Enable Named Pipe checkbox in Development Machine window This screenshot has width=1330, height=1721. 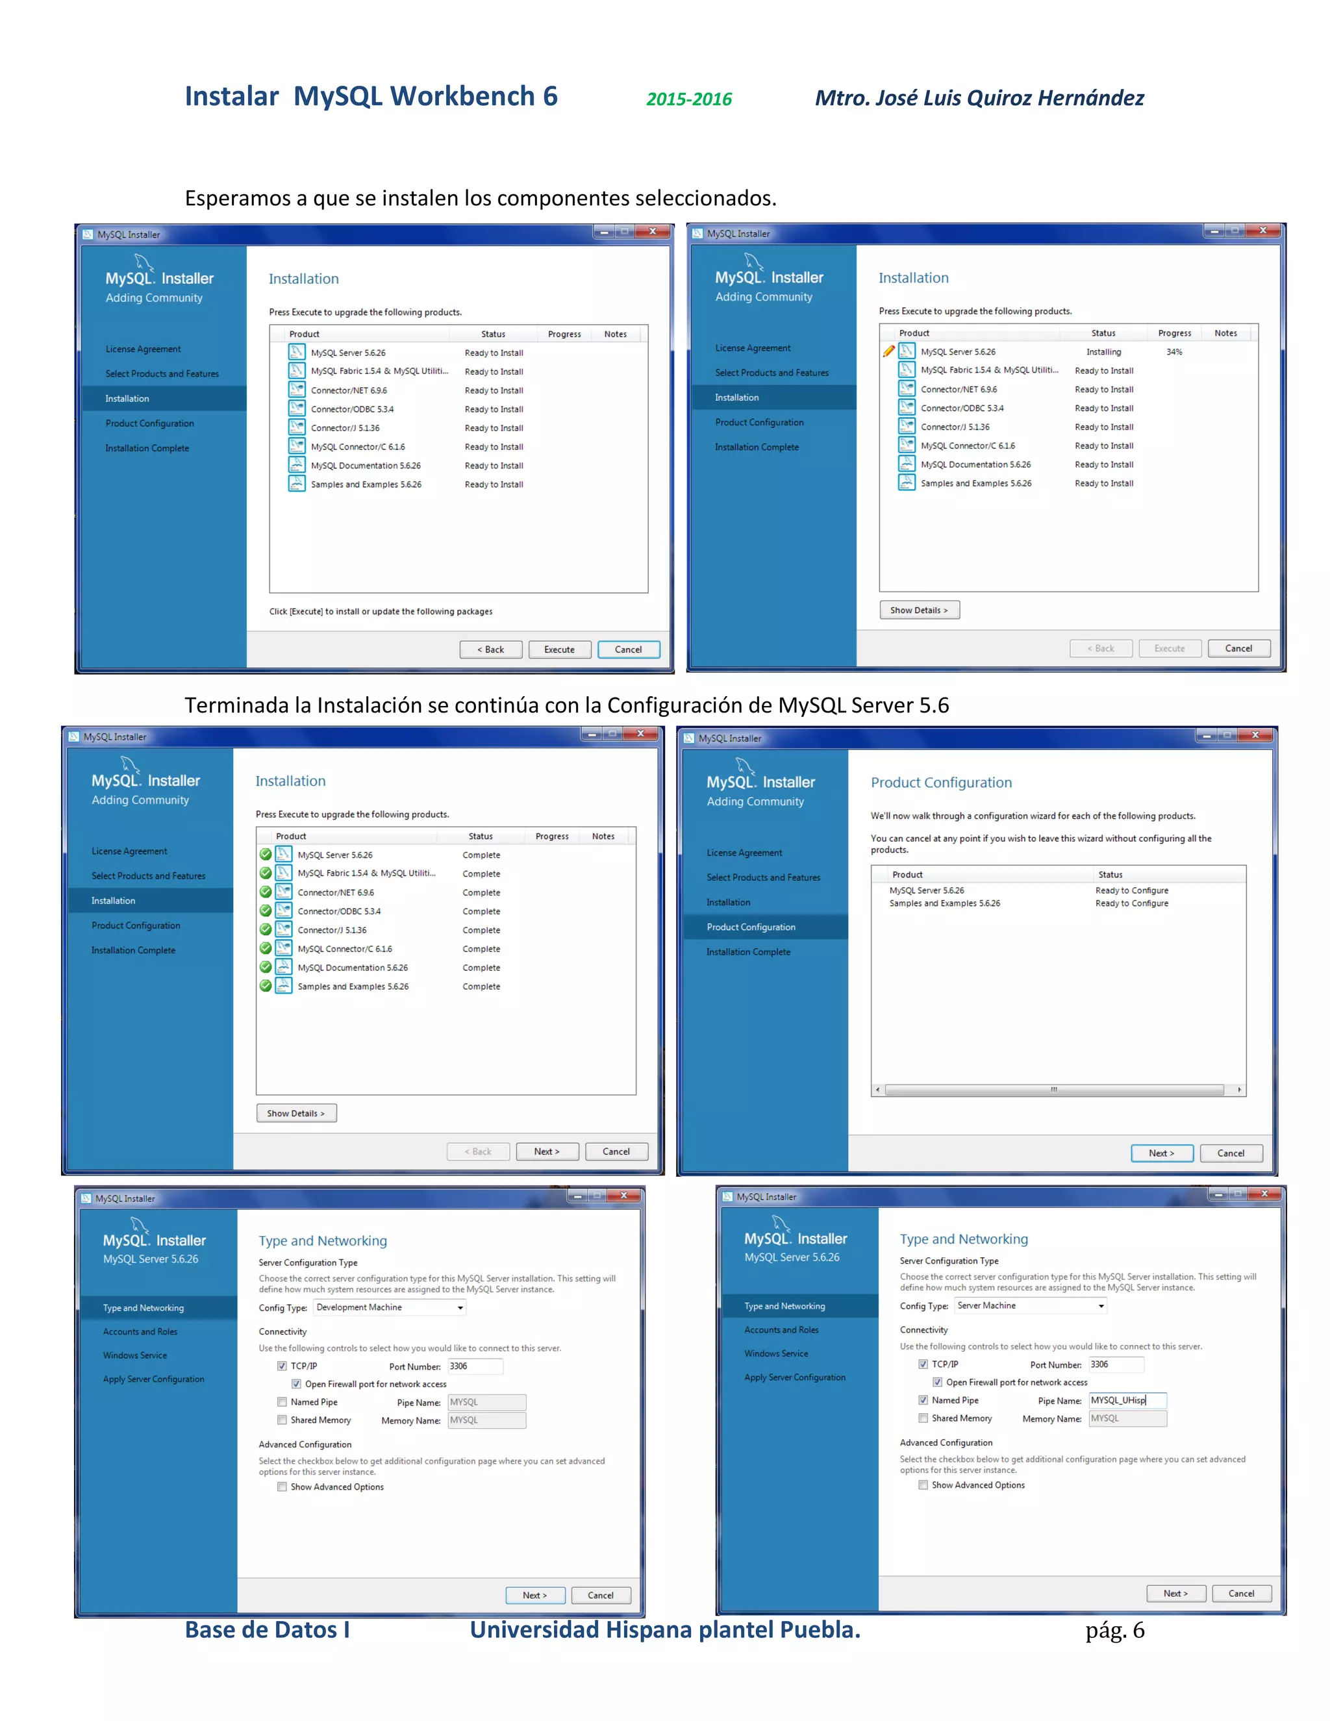[x=282, y=1403]
